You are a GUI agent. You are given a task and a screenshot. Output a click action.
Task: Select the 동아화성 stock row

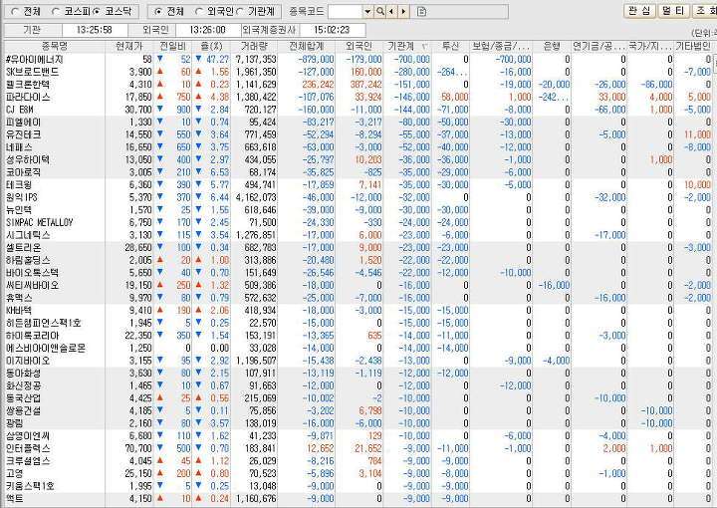tap(358, 374)
